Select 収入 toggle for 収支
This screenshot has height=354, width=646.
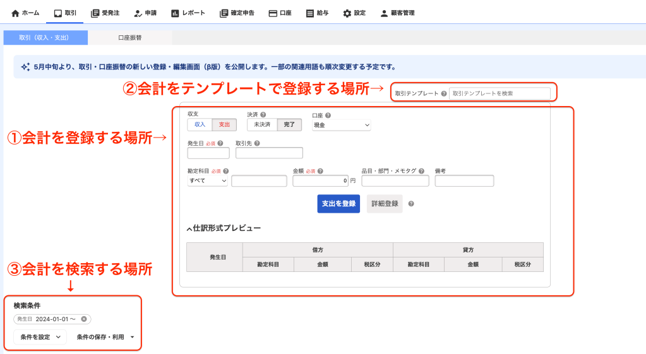[200, 125]
